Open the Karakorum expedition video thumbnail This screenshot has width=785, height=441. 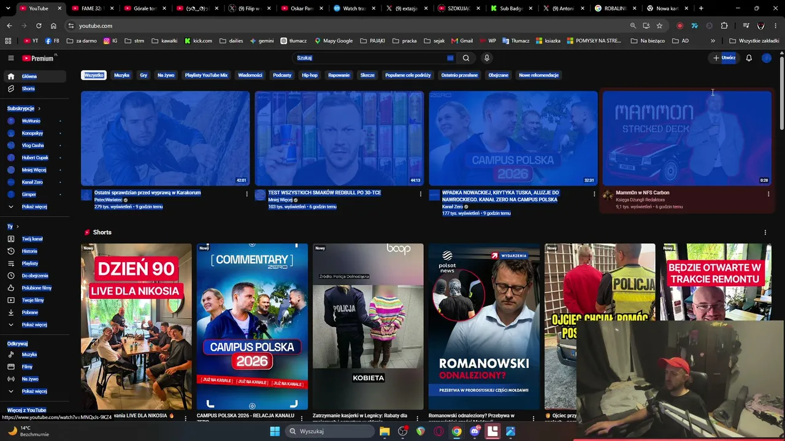(x=166, y=138)
